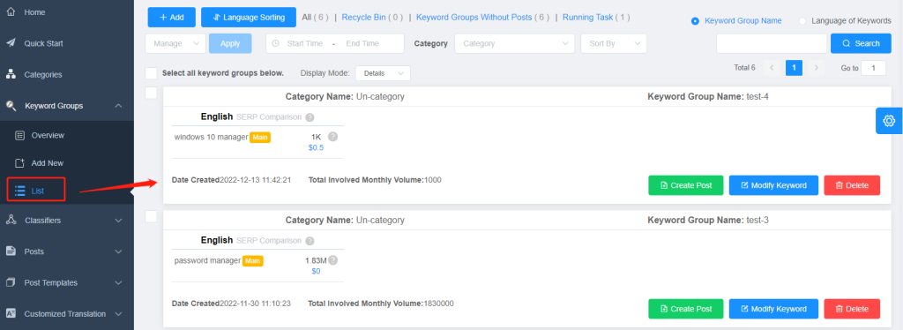The width and height of the screenshot is (903, 330).
Task: Modify Keyword for test-4 group
Action: pos(773,185)
